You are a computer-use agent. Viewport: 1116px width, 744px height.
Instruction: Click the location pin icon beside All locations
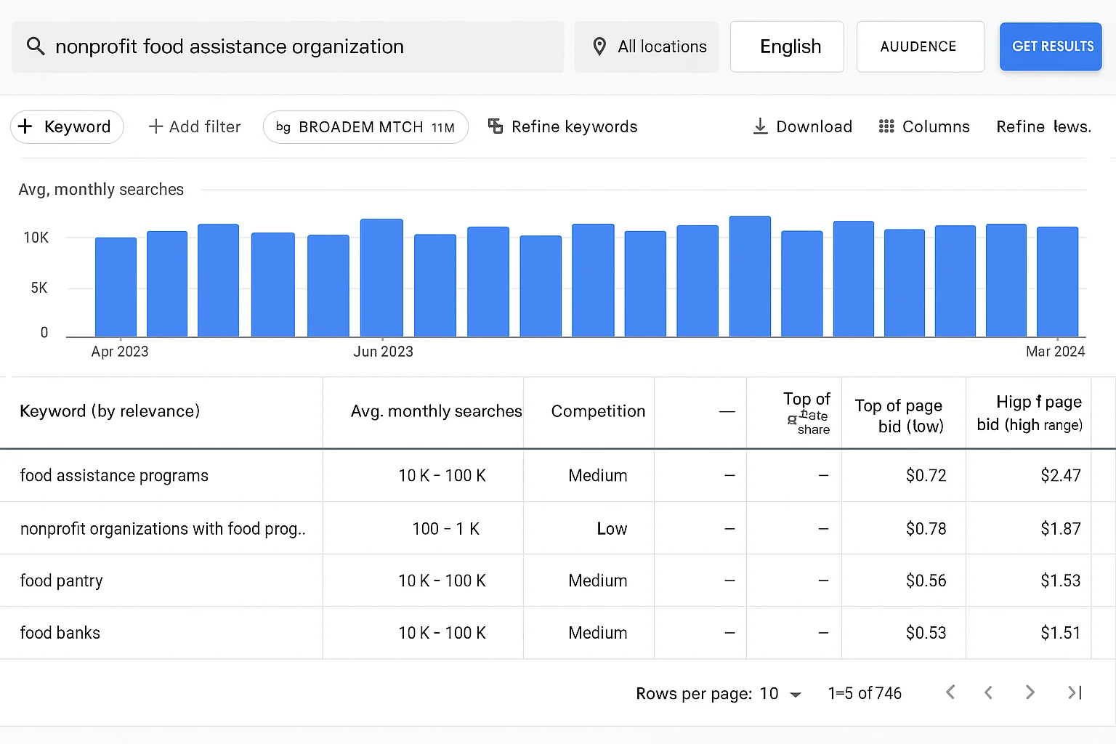pyautogui.click(x=599, y=46)
